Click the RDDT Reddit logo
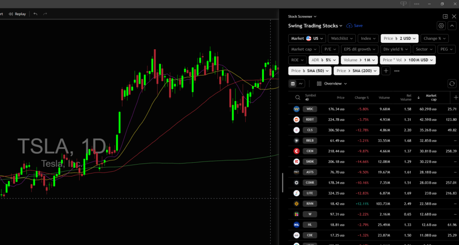 click(x=297, y=120)
